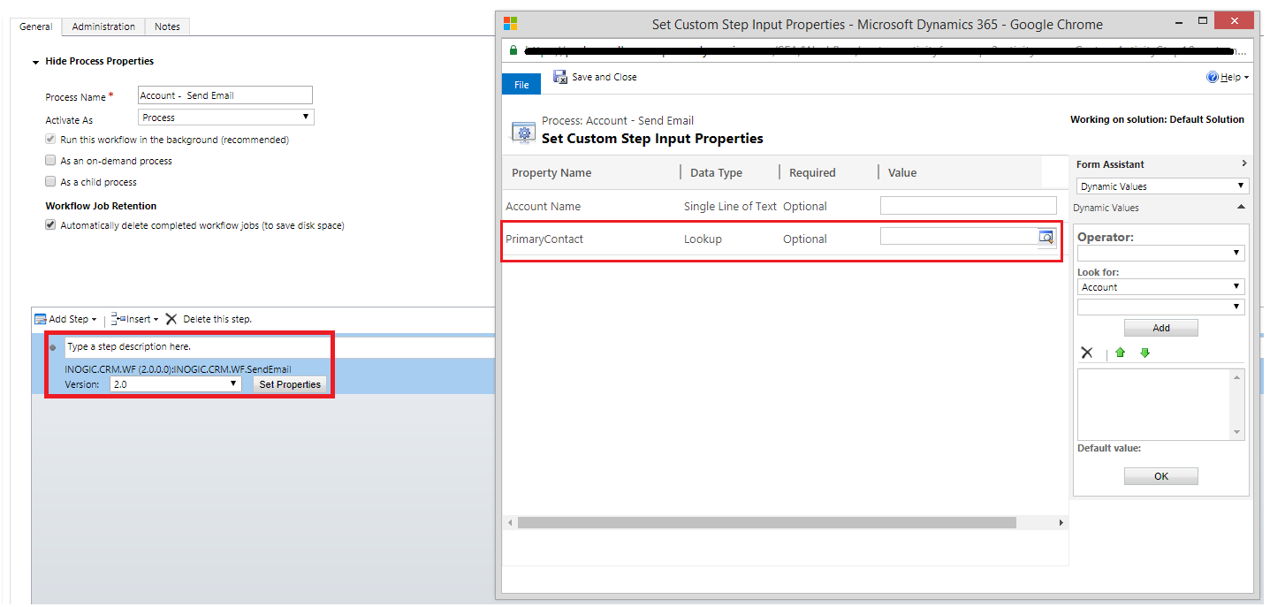Open the empty field dropdown below Account
The width and height of the screenshot is (1270, 607).
1160,307
